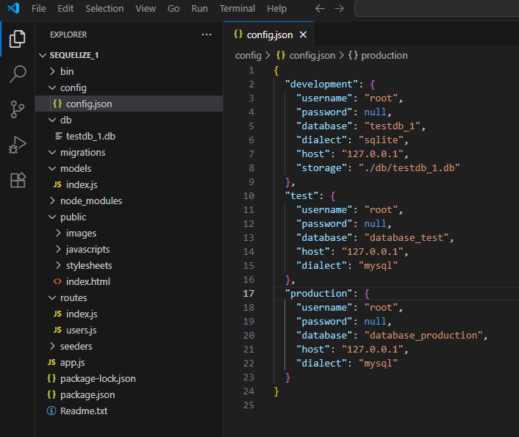This screenshot has height=437, width=519.
Task: Open package-lock.json from the Explorer
Action: (x=129, y=378)
